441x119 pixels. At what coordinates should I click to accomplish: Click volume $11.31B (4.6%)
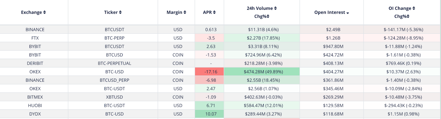(263, 30)
